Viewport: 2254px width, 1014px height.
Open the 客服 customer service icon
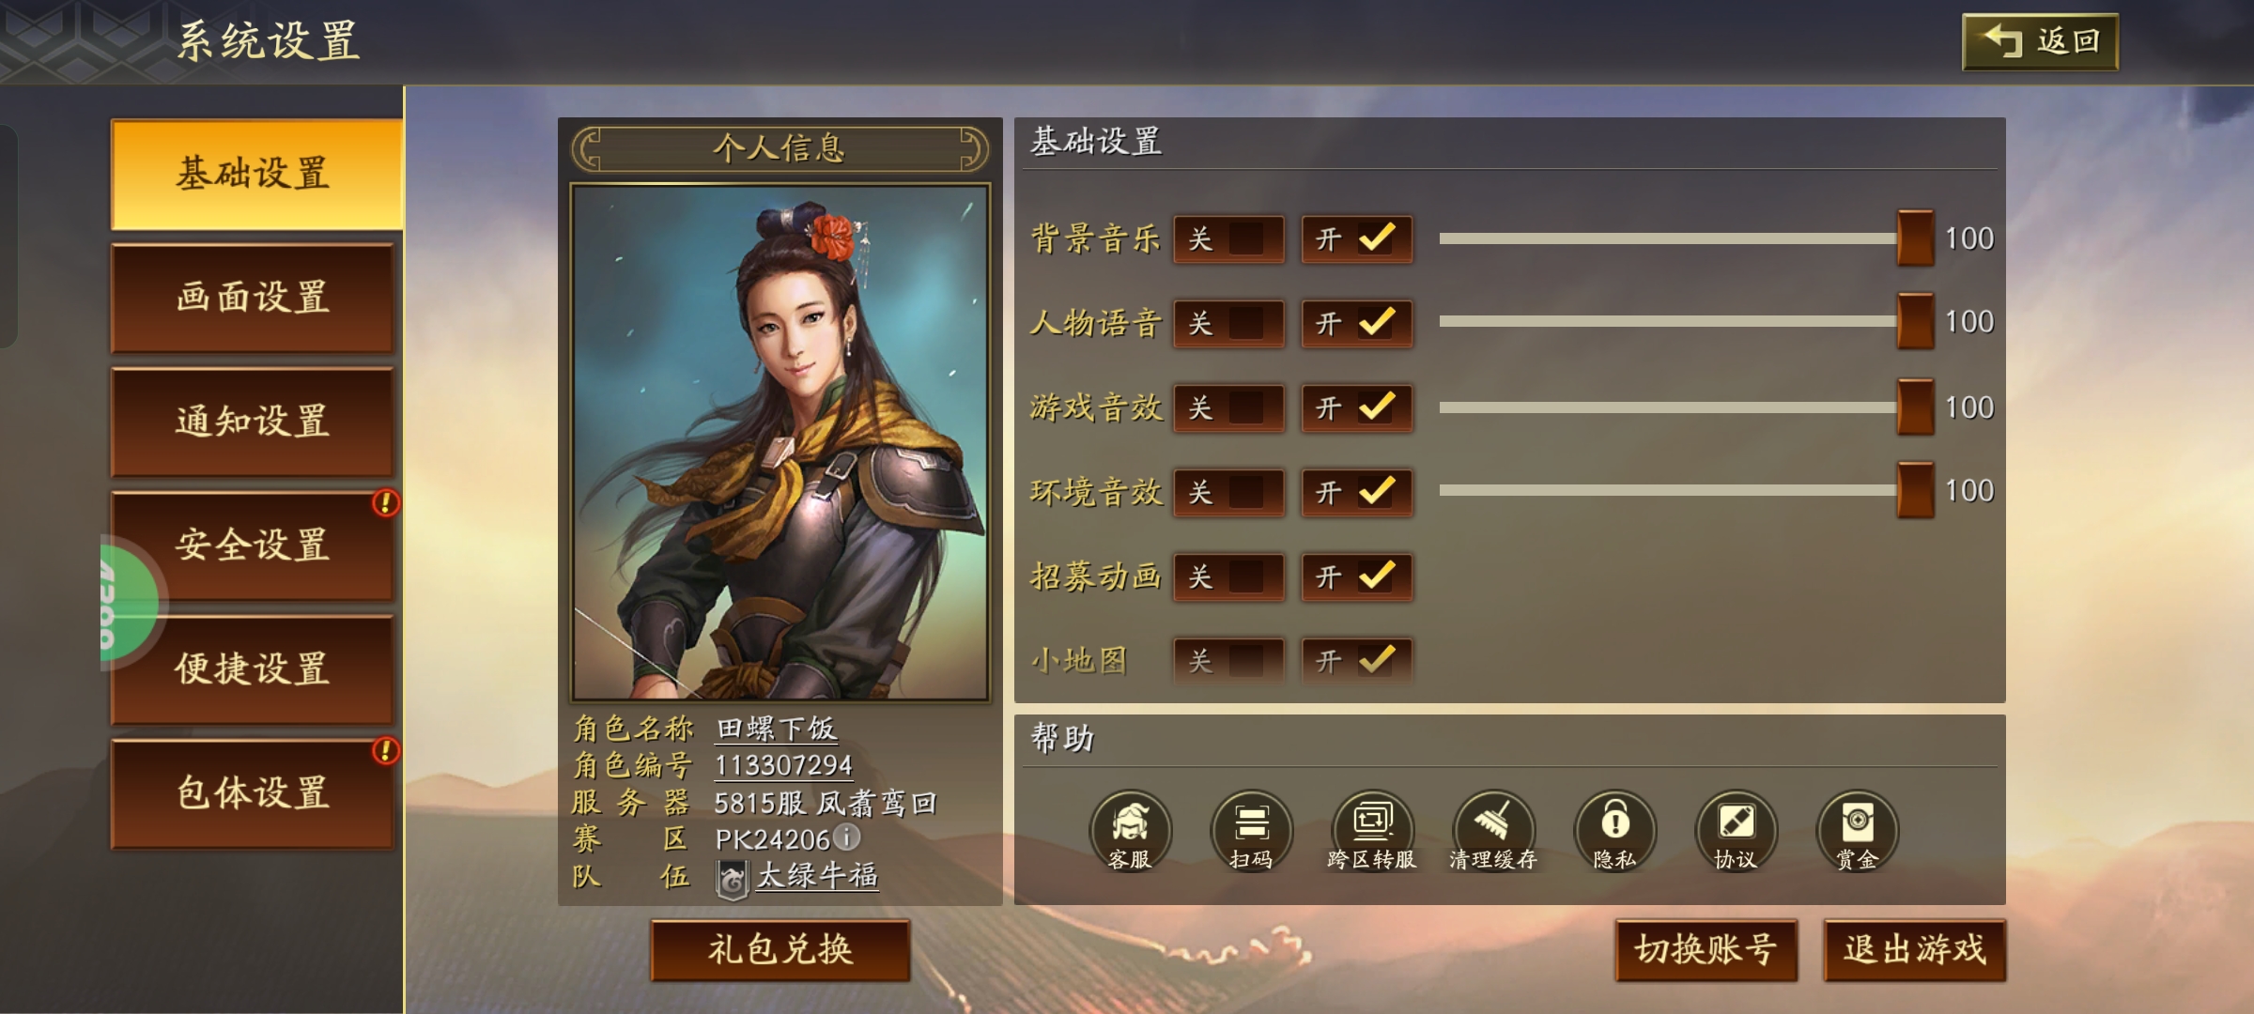click(1130, 831)
